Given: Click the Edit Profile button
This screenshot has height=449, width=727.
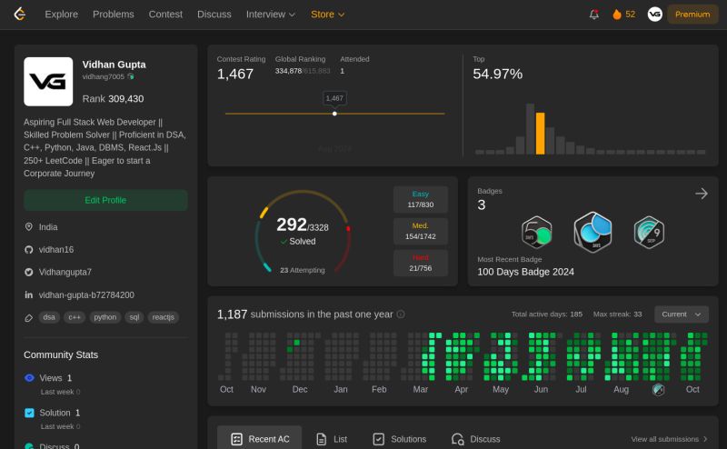Looking at the screenshot, I should (105, 200).
